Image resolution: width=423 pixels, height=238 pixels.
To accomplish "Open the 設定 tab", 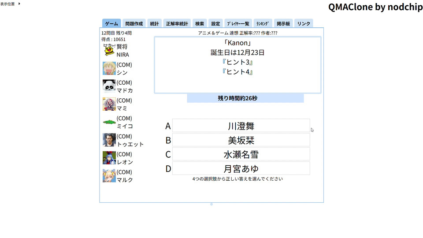I will point(215,23).
